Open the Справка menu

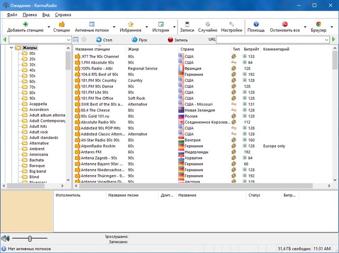click(63, 14)
